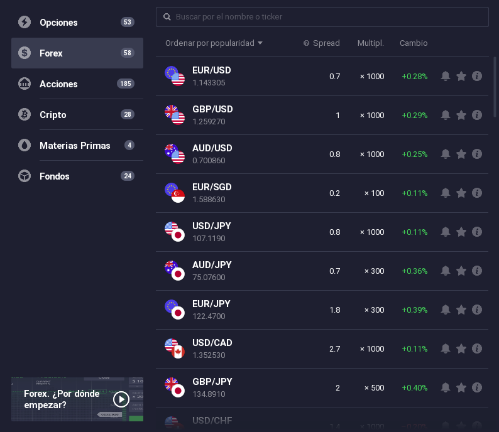Sort by the Multipl. column header
Screen dimensions: 499x432
point(371,43)
